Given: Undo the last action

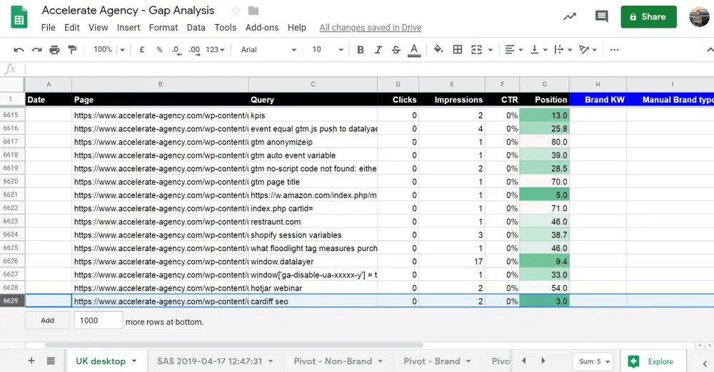Looking at the screenshot, I should point(19,50).
